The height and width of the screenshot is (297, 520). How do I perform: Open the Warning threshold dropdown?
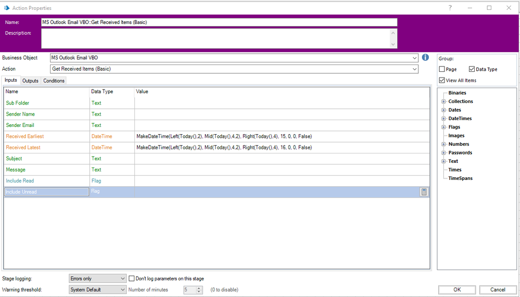click(x=97, y=290)
